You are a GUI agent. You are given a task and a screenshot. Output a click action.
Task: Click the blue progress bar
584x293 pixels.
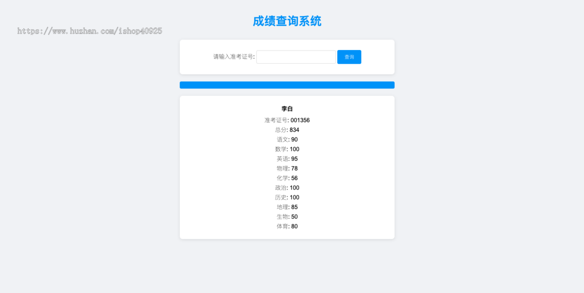pos(287,85)
